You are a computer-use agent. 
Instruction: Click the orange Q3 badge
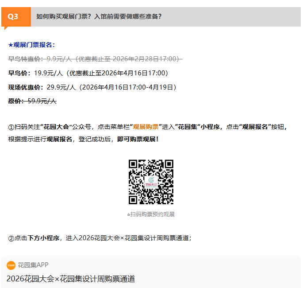point(13,17)
